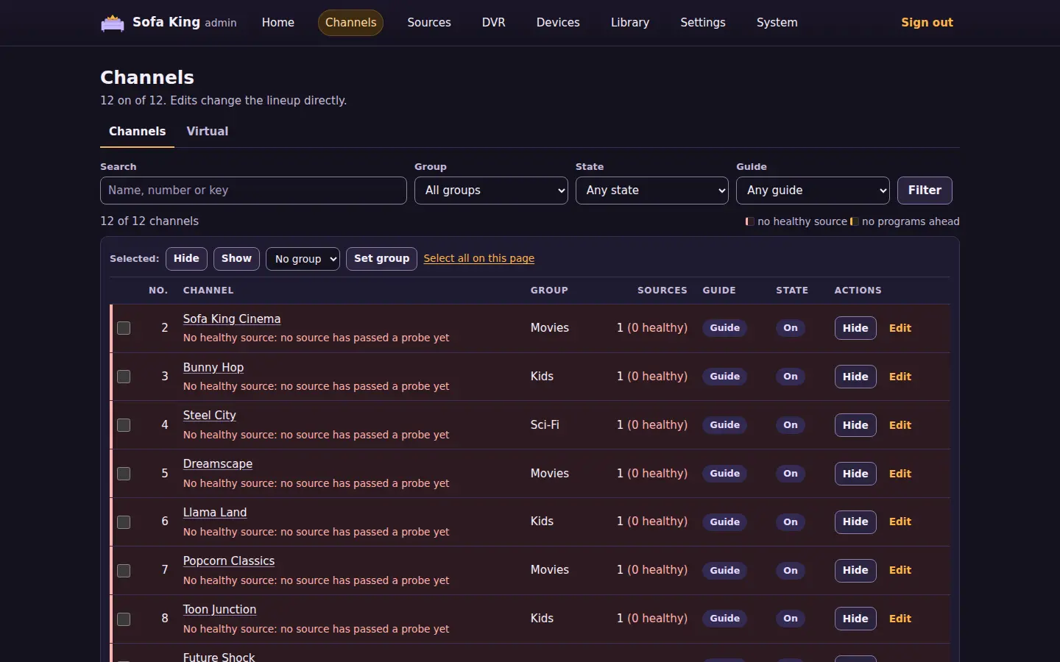
Task: Click the bulk Hide button for selected
Action: tap(186, 259)
